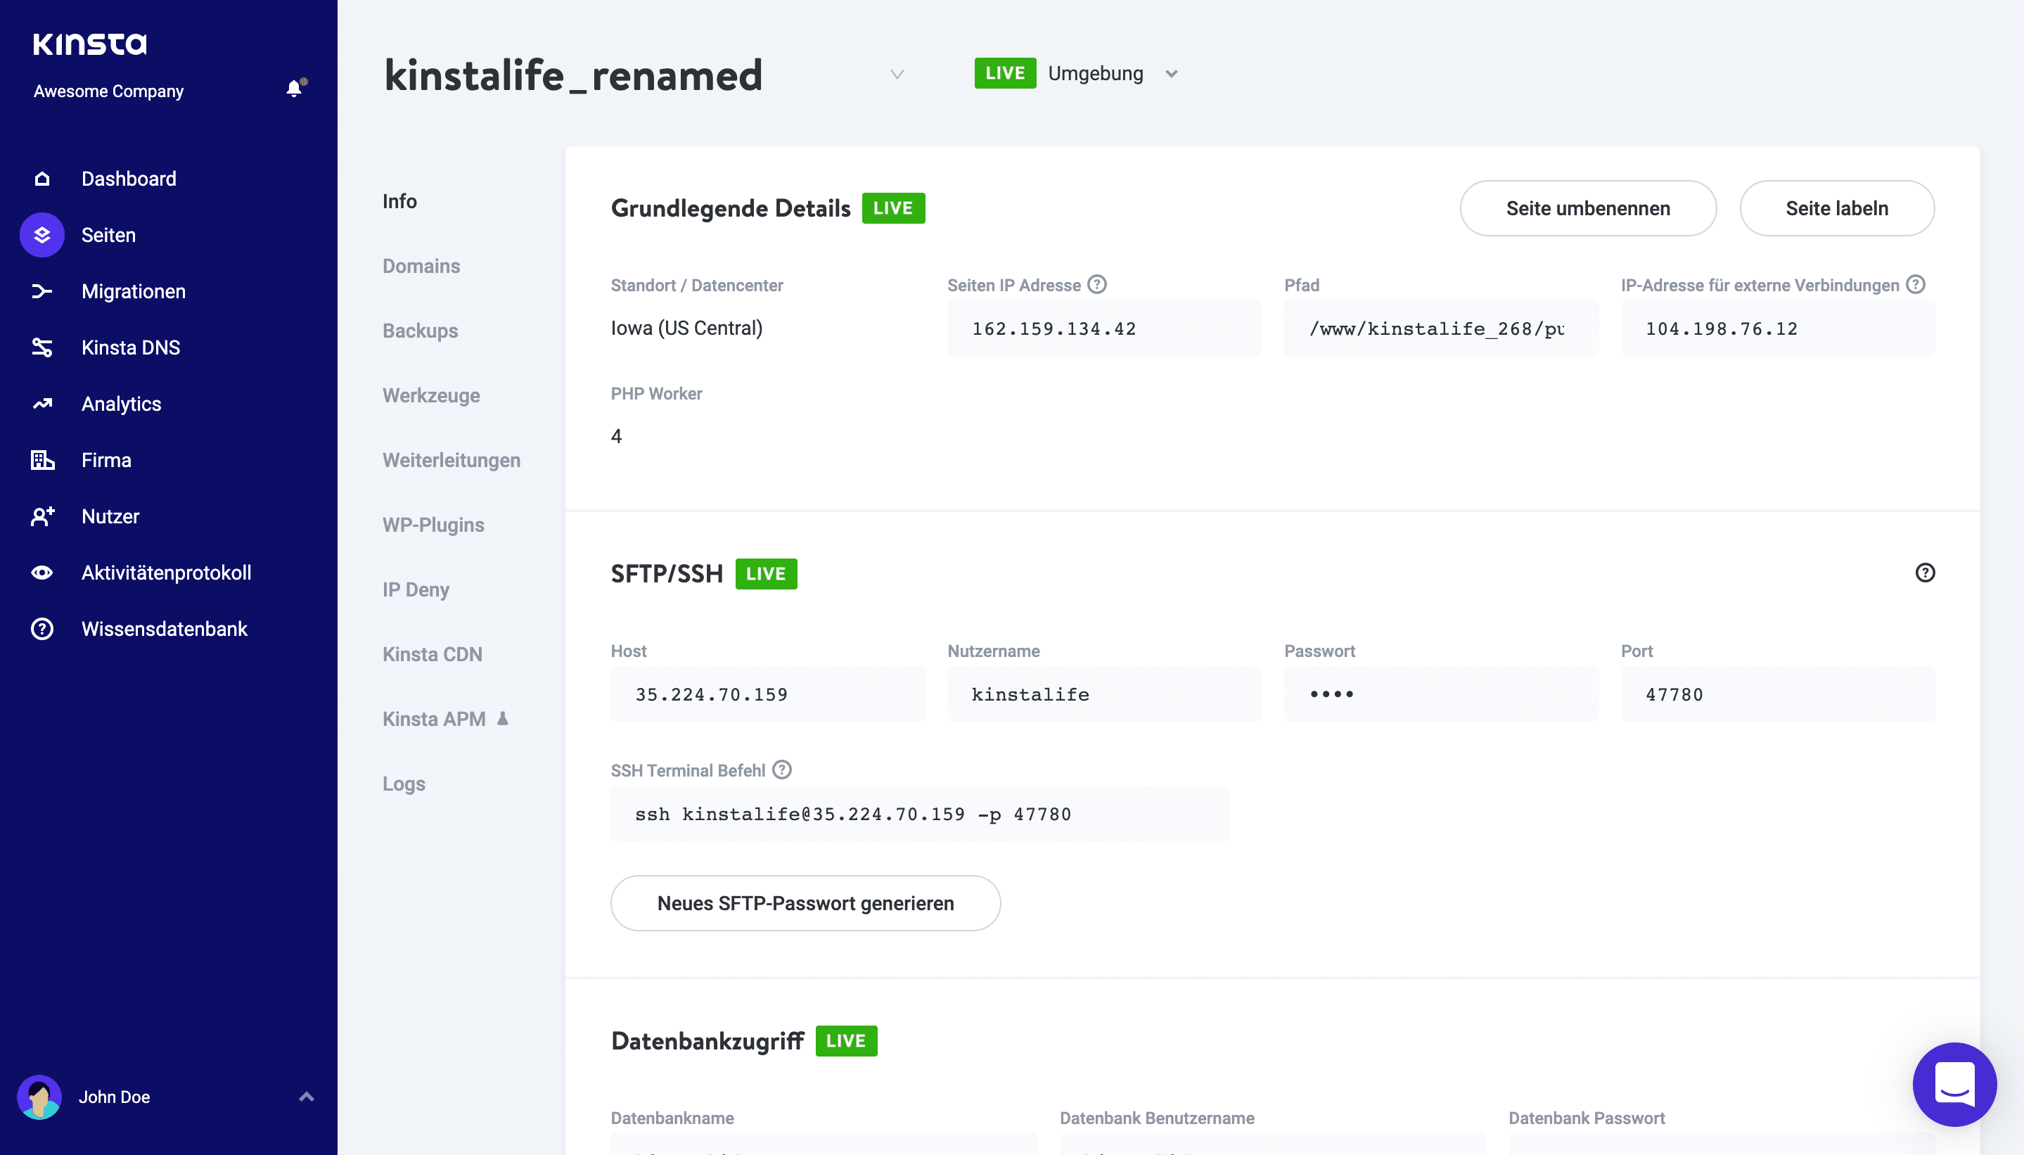Image resolution: width=2024 pixels, height=1155 pixels.
Task: Open the Kinsta APM tab
Action: pyautogui.click(x=434, y=719)
